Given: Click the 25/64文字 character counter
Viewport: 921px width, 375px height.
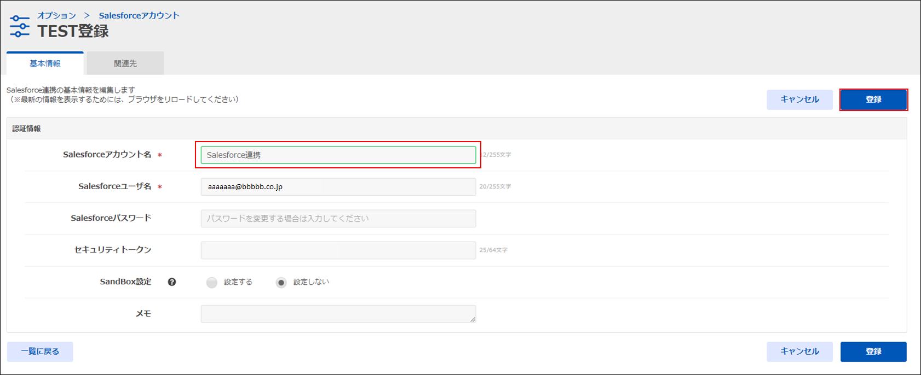Looking at the screenshot, I should tap(493, 250).
